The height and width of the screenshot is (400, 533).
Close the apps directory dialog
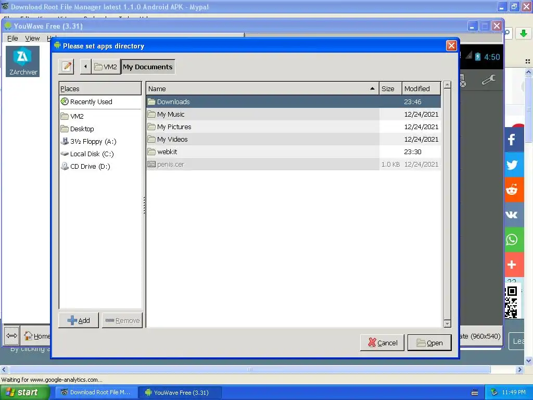click(x=451, y=46)
